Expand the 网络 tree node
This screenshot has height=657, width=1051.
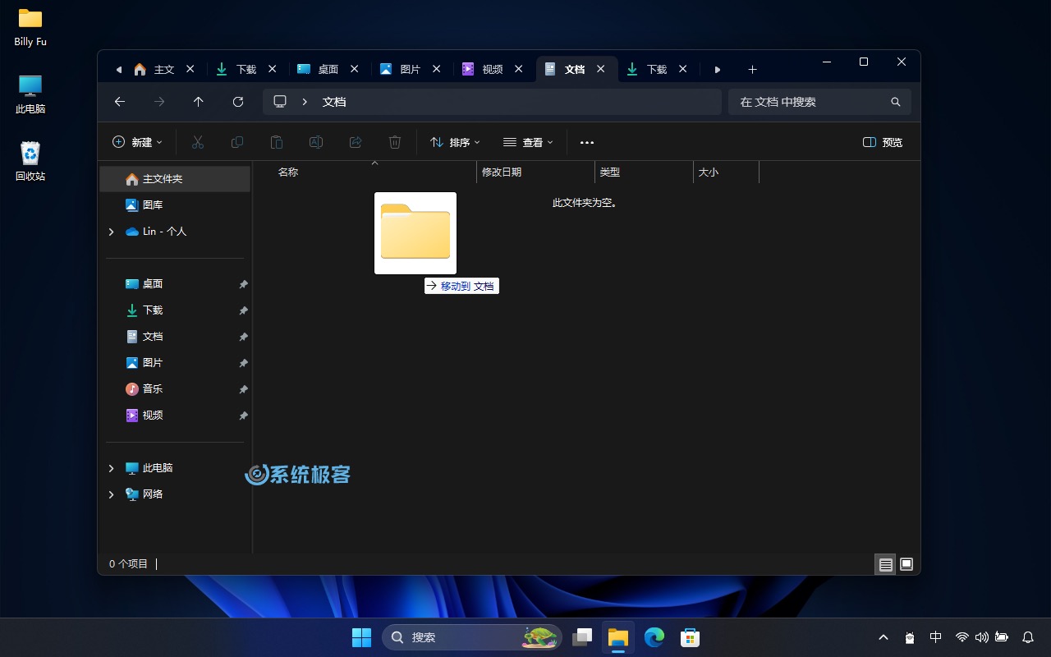click(111, 494)
